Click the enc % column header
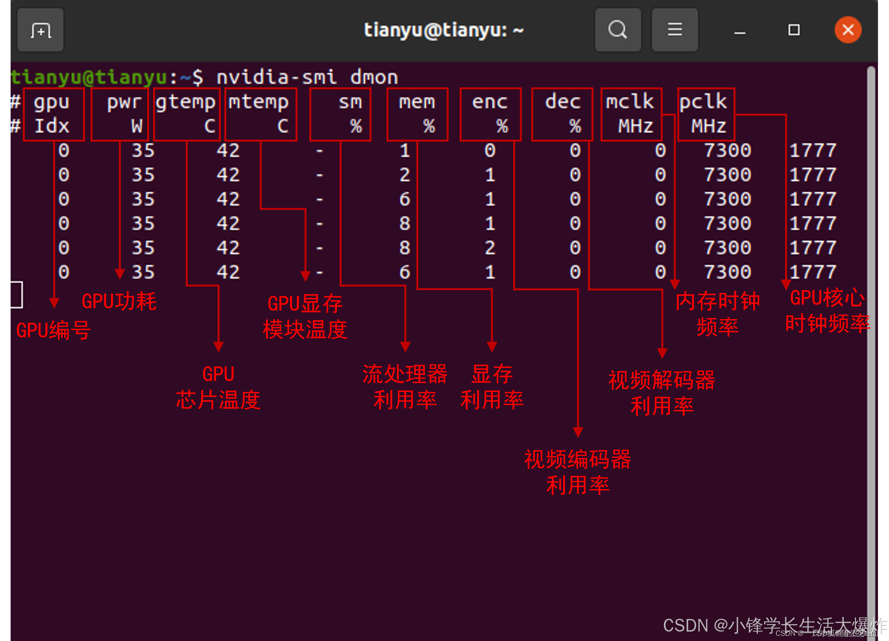Image resolution: width=889 pixels, height=641 pixels. click(x=490, y=114)
